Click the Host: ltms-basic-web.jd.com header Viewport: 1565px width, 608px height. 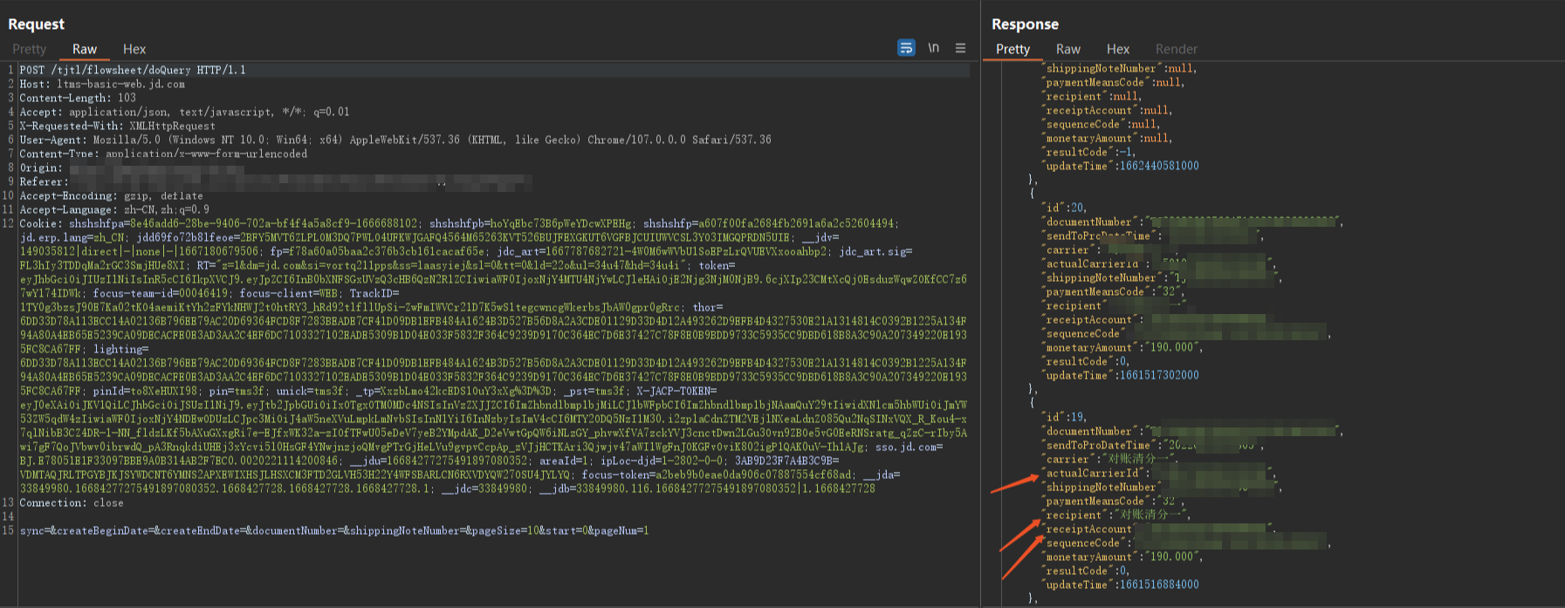(x=102, y=84)
